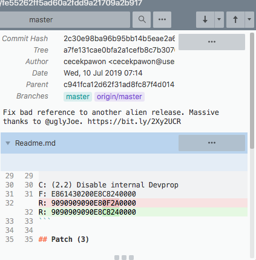Collapse the Readme.md file diff
Image resolution: width=256 pixels, height=260 pixels.
[x=8, y=143]
